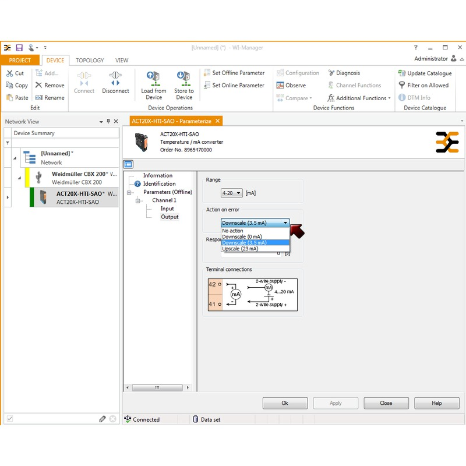466x466 pixels.
Task: Click the Rename icon in the ribbon
Action: pos(39,97)
